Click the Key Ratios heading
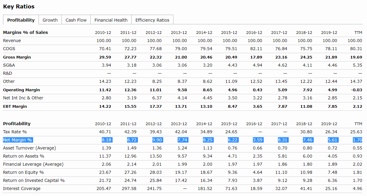The image size is (367, 196). 19,6
